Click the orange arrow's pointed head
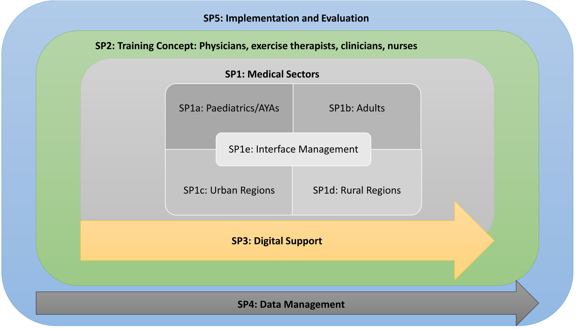577x329 pixels. click(x=474, y=241)
